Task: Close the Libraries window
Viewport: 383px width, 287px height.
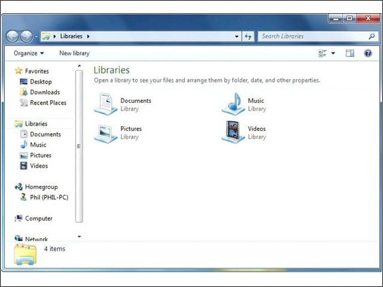Action: click(x=368, y=19)
